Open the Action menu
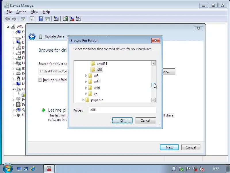This screenshot has height=173, width=230. (x=21, y=12)
